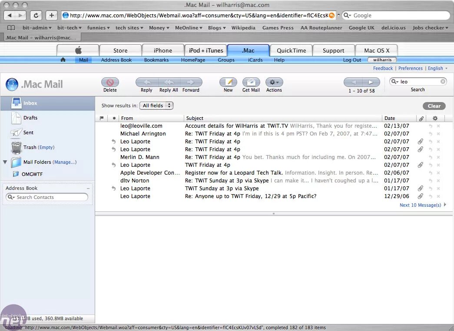Viewport: 454px width, 331px height.
Task: Open the Inbox folder
Action: (47, 103)
